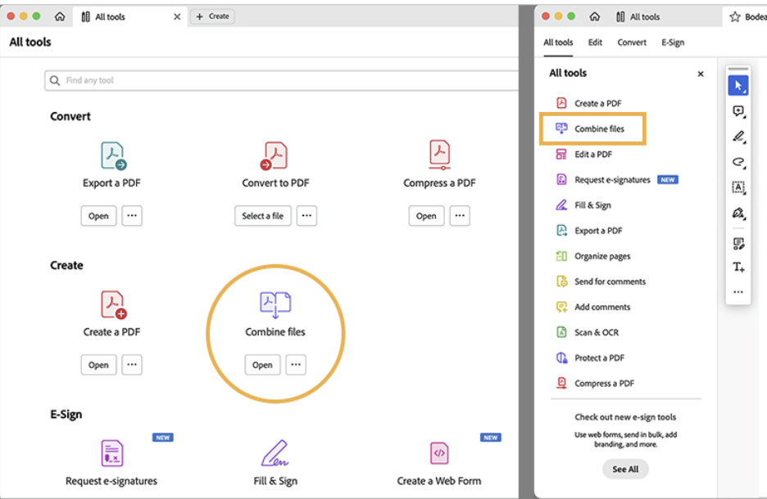767x499 pixels.
Task: Close the All tools side panel
Action: coord(701,74)
